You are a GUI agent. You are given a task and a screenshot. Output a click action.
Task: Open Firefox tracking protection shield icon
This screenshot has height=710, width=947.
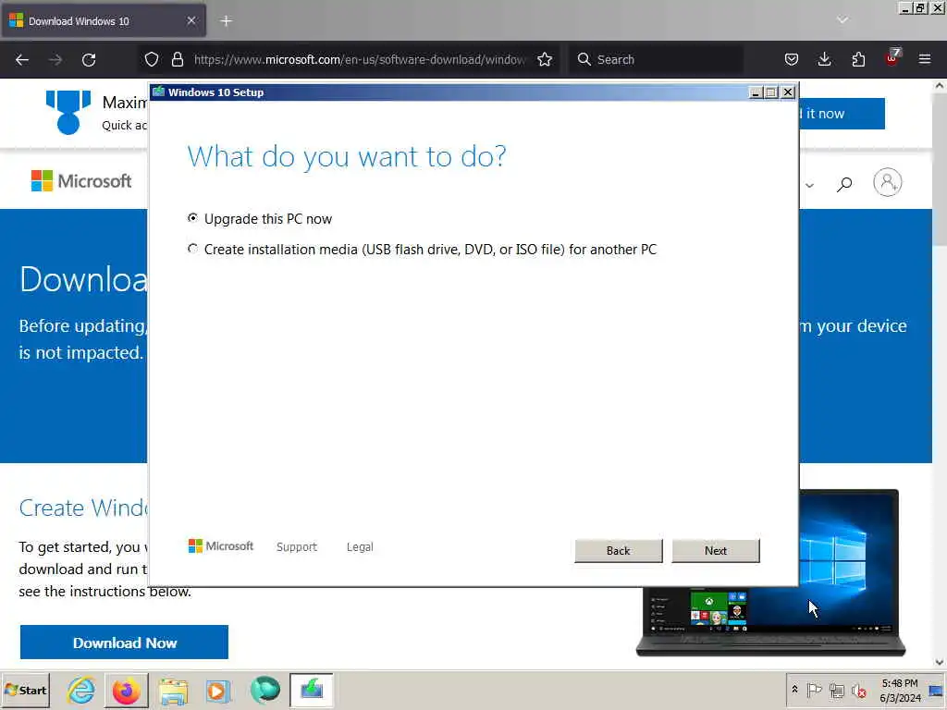pos(152,59)
